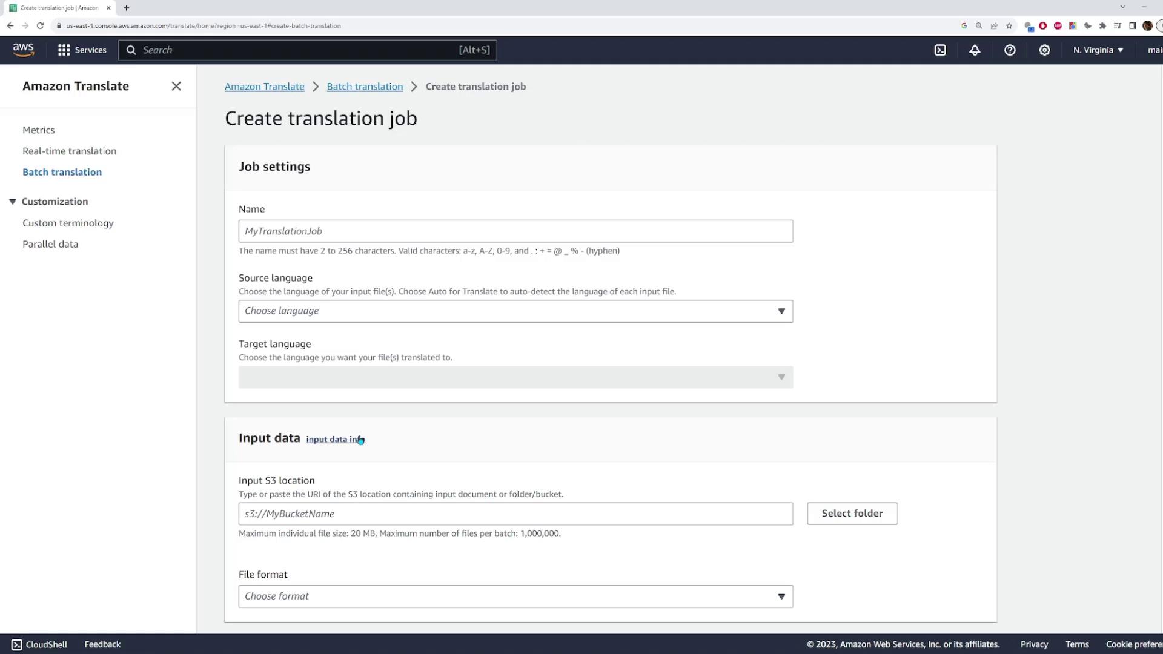Open Real-time translation in sidebar
1163x654 pixels.
click(x=69, y=151)
